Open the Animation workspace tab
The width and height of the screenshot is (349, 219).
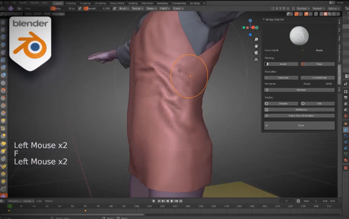pos(147,3)
